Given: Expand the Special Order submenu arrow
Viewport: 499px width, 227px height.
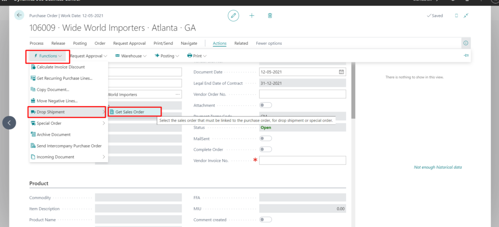Looking at the screenshot, I should coord(104,123).
